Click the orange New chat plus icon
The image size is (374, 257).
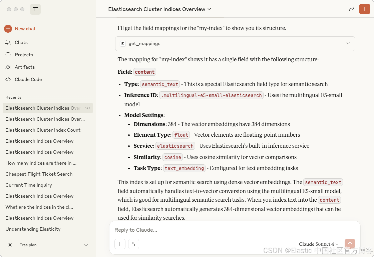pos(8,29)
